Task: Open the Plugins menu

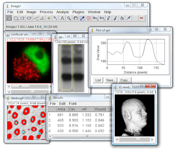Action: (x=78, y=12)
